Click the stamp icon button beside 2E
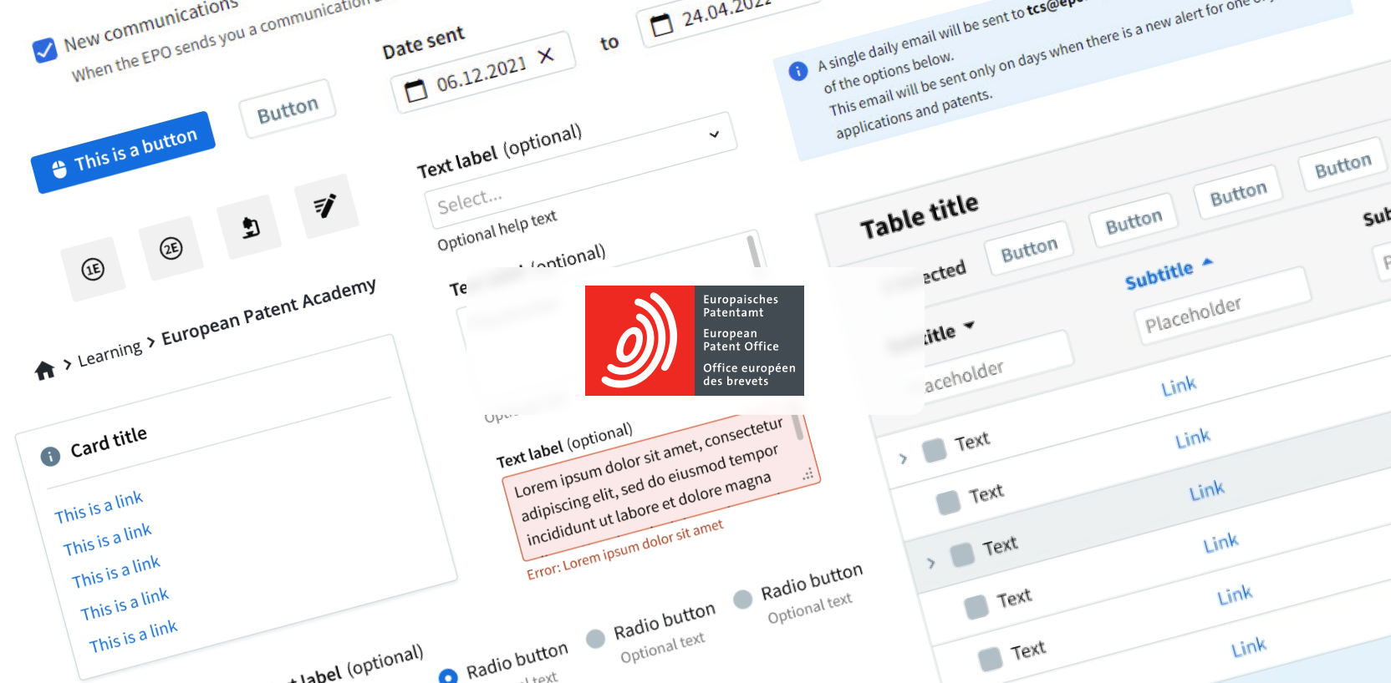Screen dimensions: 1391x683 tap(250, 227)
